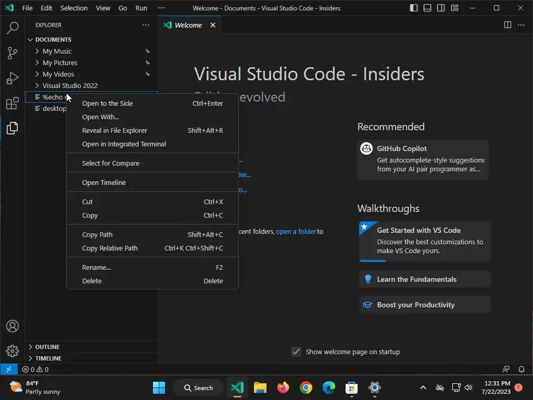The width and height of the screenshot is (533, 400).
Task: Expand the My Pictures folder
Action: coord(91,63)
